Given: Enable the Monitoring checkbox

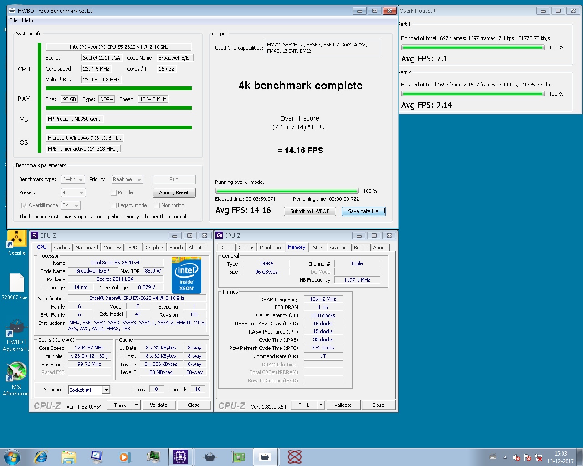Looking at the screenshot, I should pos(157,205).
